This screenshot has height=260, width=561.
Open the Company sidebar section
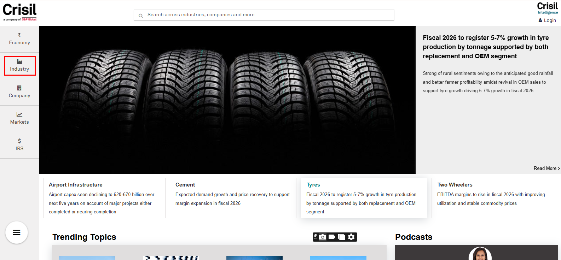(x=19, y=92)
